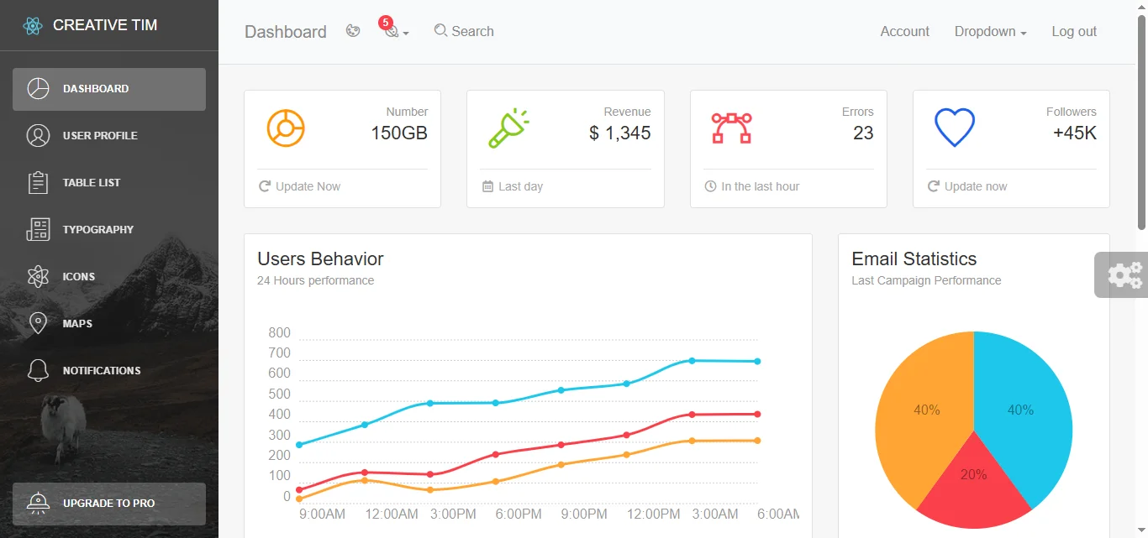Expand the Dropdown chevron in the top right
This screenshot has width=1148, height=538.
tap(1022, 33)
